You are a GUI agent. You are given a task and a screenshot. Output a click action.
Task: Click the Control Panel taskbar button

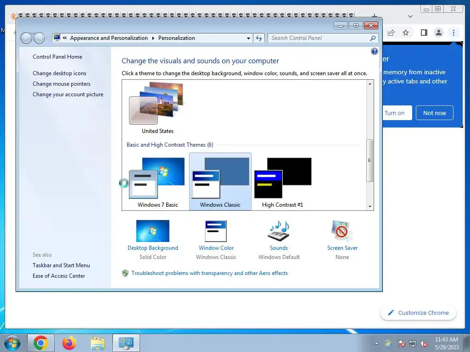(126, 343)
